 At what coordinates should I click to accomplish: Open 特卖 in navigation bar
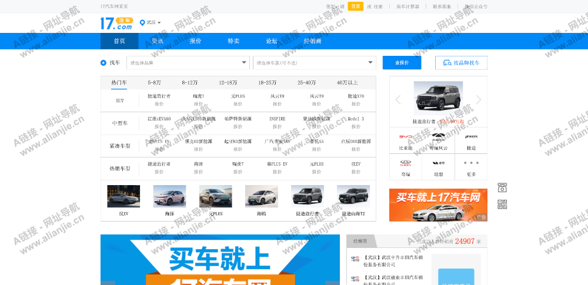pos(233,41)
